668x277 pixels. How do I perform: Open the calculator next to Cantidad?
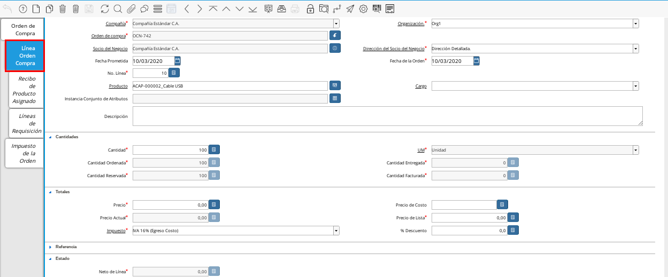click(x=214, y=150)
